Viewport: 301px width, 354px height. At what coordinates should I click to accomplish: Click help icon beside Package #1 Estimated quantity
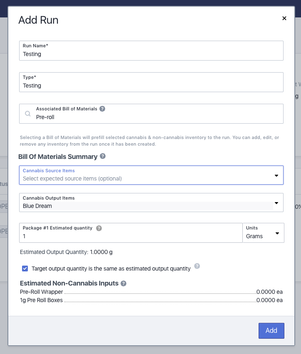pos(99,228)
